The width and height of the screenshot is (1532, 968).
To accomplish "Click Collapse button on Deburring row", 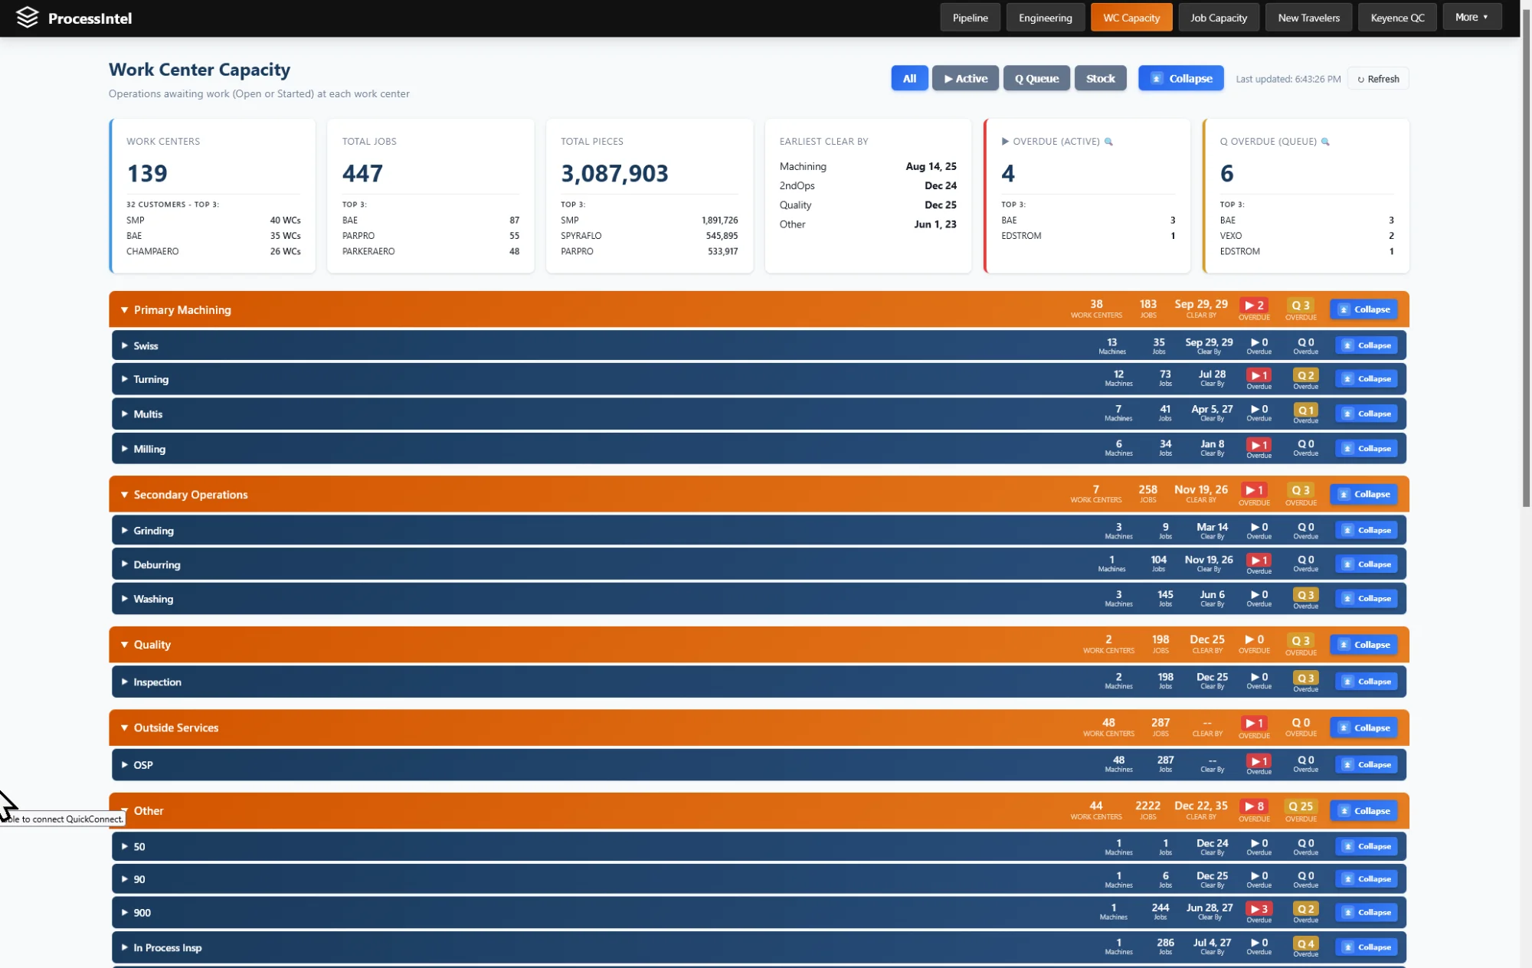I will coord(1367,564).
